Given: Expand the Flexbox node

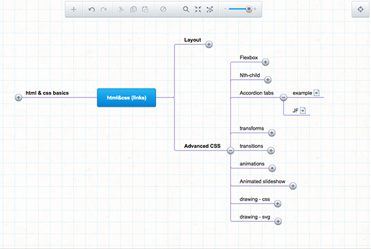Looking at the screenshot, I should [265, 62].
